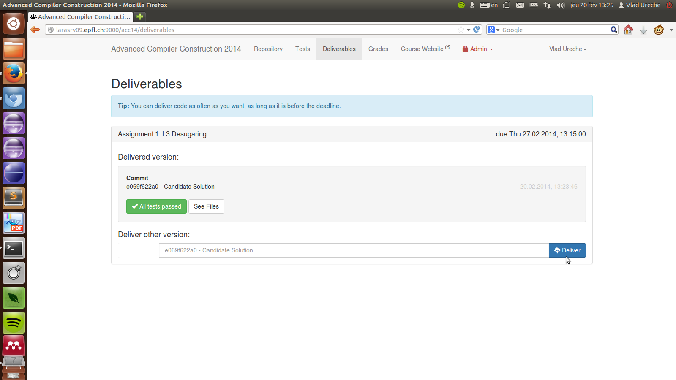Launch Firefox from the launcher
This screenshot has height=380, width=676.
point(14,73)
